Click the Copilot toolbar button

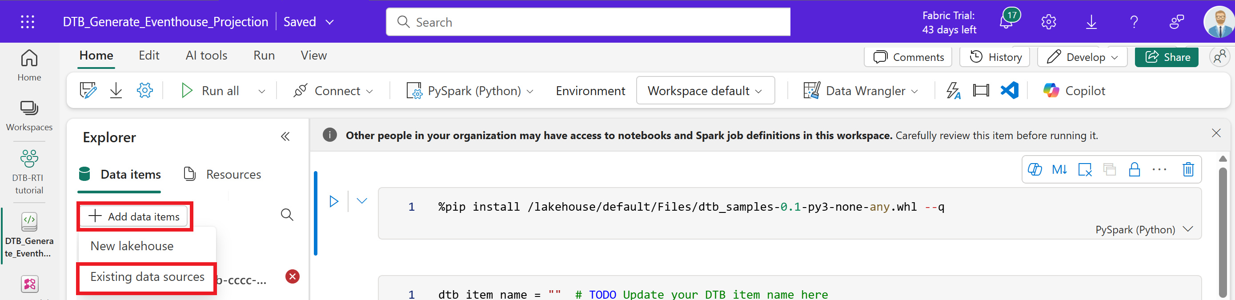[1074, 91]
